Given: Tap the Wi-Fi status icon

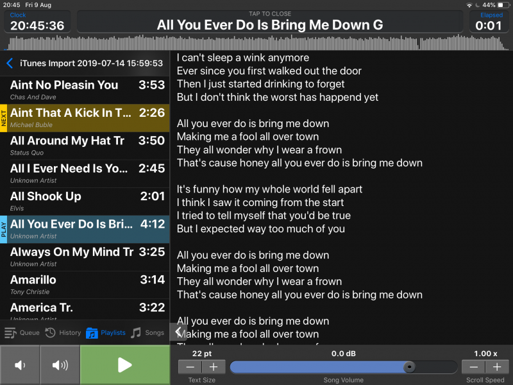Looking at the screenshot, I should [469, 5].
